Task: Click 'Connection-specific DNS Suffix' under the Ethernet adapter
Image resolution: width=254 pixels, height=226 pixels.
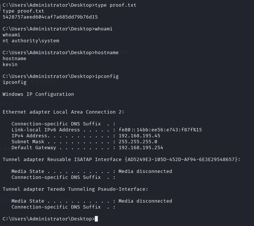Action: coord(56,124)
